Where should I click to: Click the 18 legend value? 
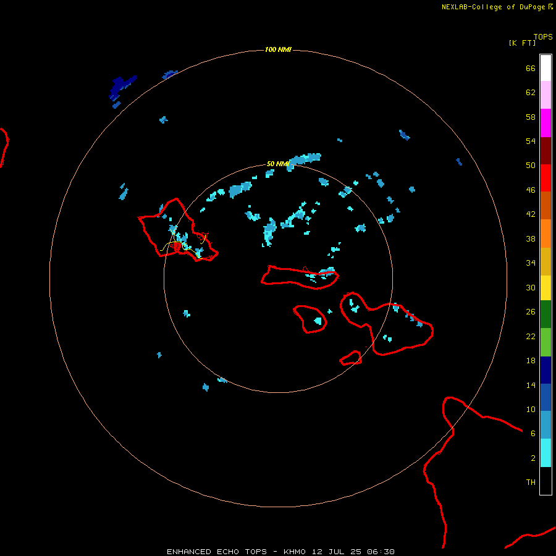[531, 361]
